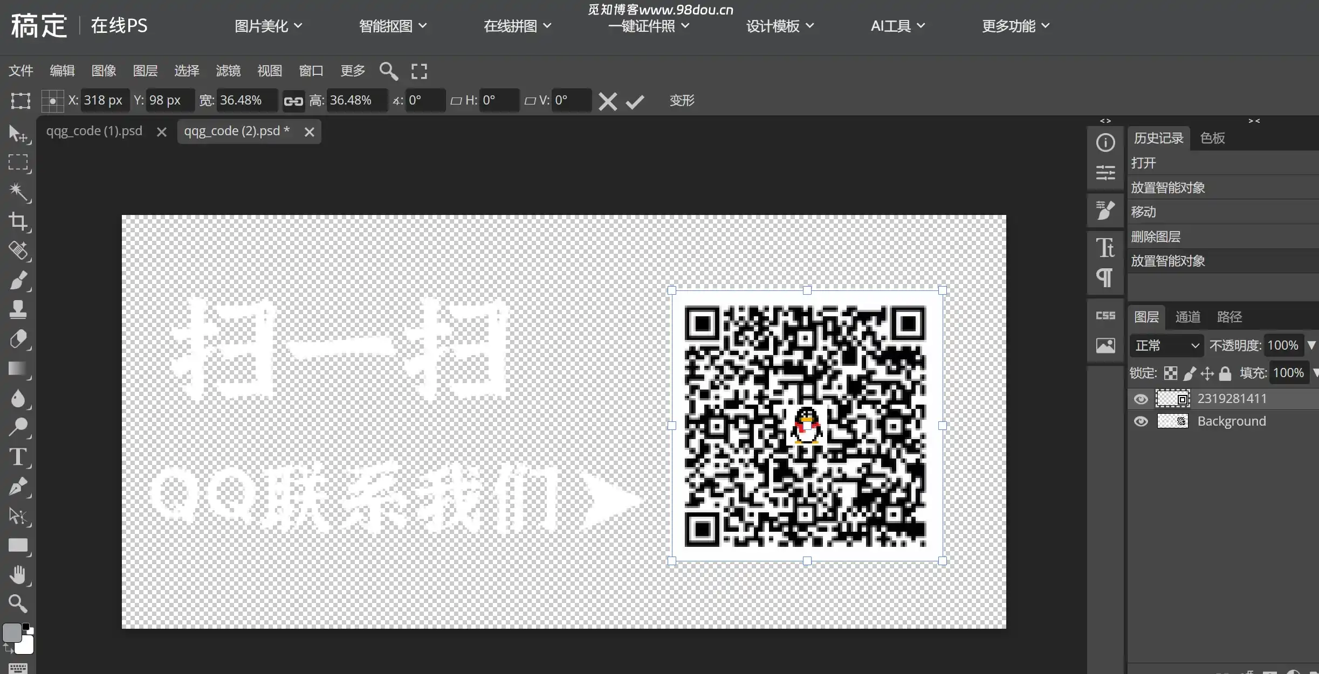The image size is (1319, 674).
Task: Confirm the transform with the checkmark
Action: tap(635, 101)
